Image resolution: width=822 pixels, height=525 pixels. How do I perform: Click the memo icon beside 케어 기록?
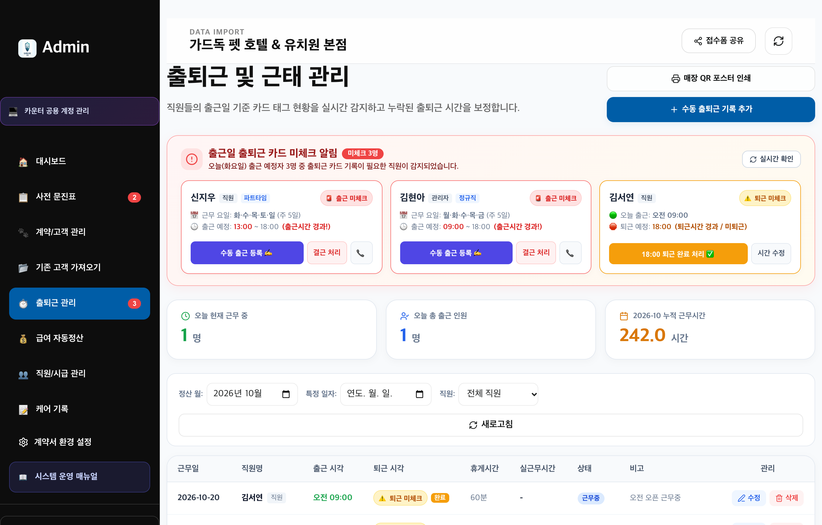click(x=23, y=409)
